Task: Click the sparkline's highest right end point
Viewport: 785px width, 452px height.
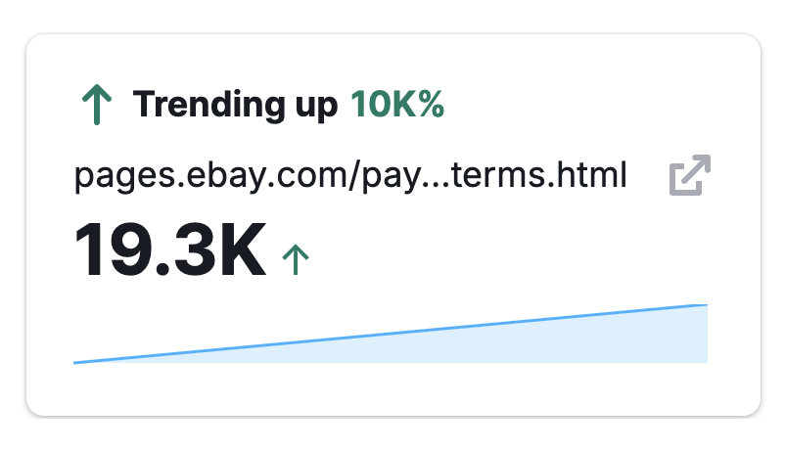Action: [x=705, y=305]
